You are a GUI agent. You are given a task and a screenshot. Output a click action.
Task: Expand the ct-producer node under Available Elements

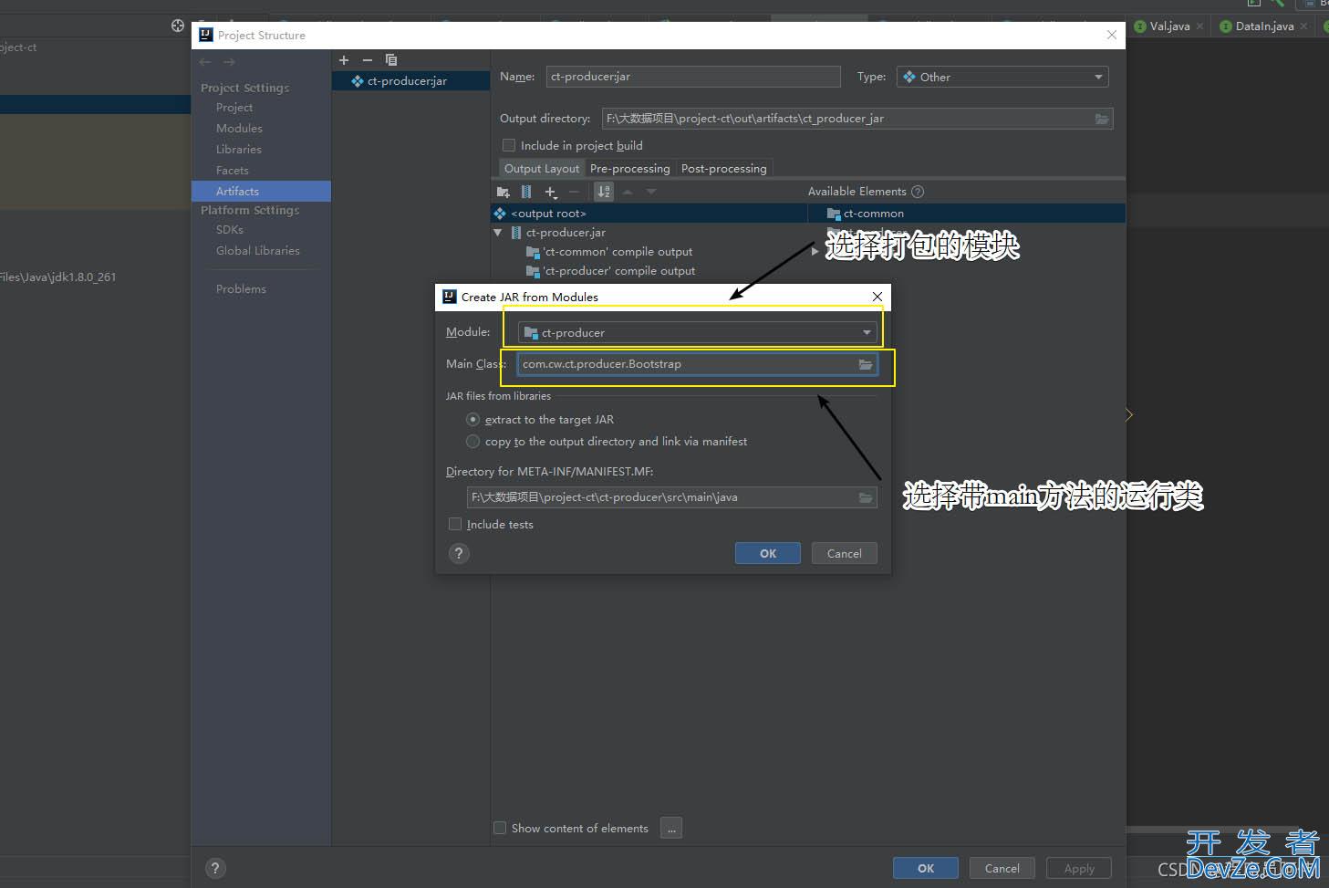(x=815, y=250)
